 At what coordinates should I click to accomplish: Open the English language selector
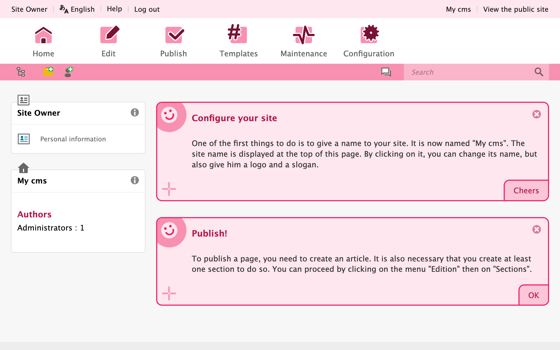click(x=77, y=9)
